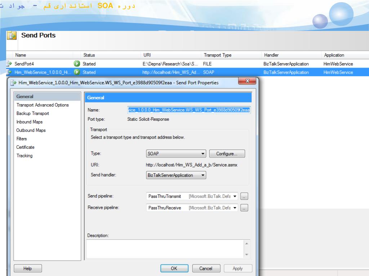Open Receive pipeline PassThruReceive dropdown
369x276 pixels.
(192, 208)
